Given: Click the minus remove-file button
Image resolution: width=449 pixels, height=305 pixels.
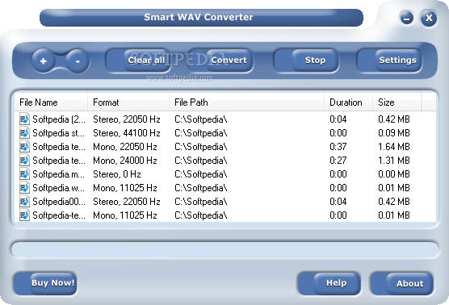Looking at the screenshot, I should point(78,61).
